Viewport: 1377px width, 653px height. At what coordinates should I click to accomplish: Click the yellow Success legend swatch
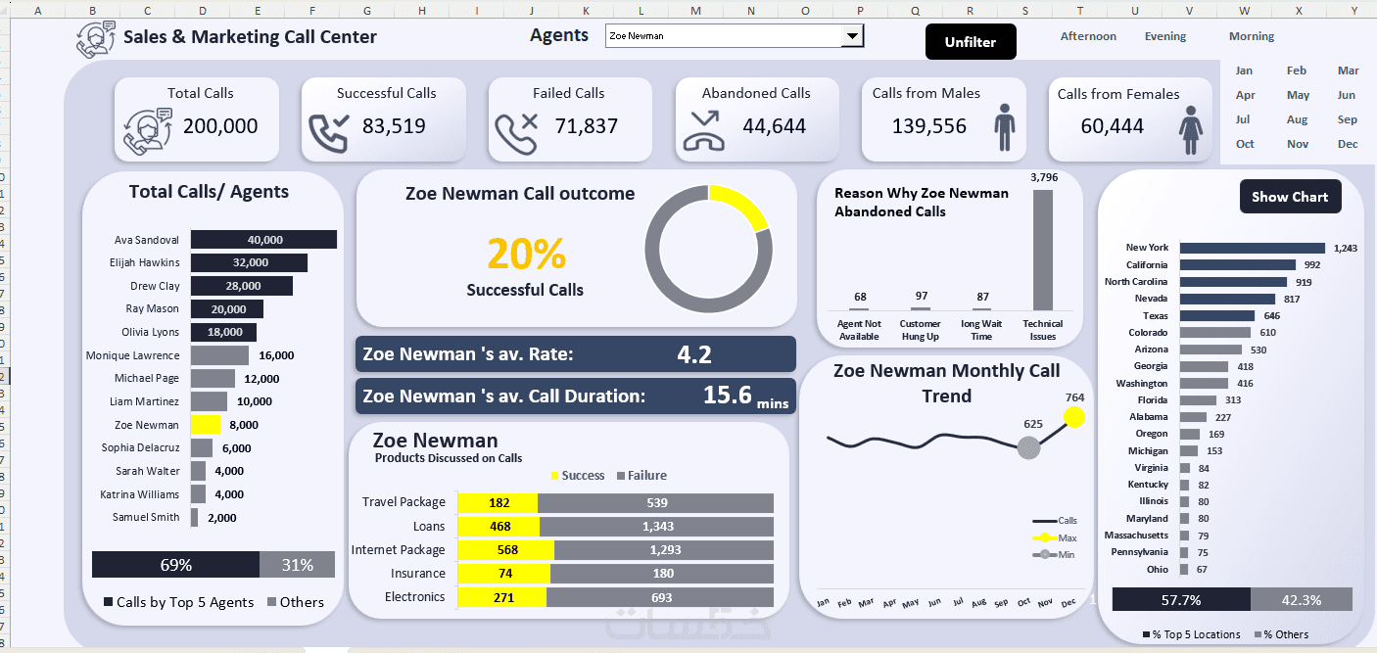coord(555,476)
